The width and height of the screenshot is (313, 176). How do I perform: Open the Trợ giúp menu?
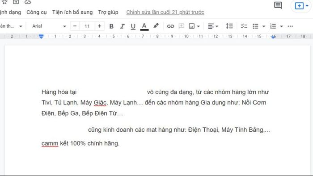pyautogui.click(x=108, y=13)
